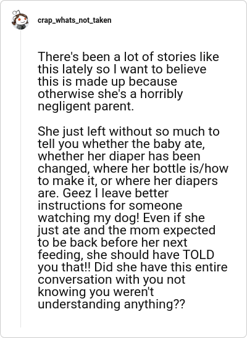Open the commenter's Snoo avatar
This screenshot has width=247, height=338.
(x=20, y=20)
